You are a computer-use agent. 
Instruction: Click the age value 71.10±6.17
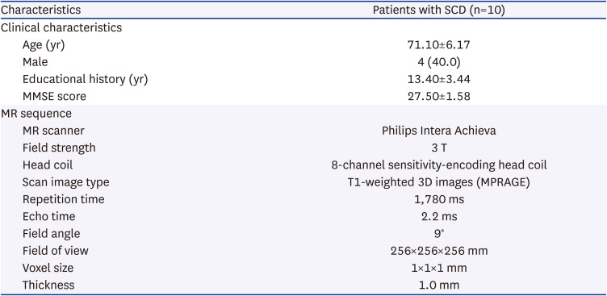coord(438,45)
